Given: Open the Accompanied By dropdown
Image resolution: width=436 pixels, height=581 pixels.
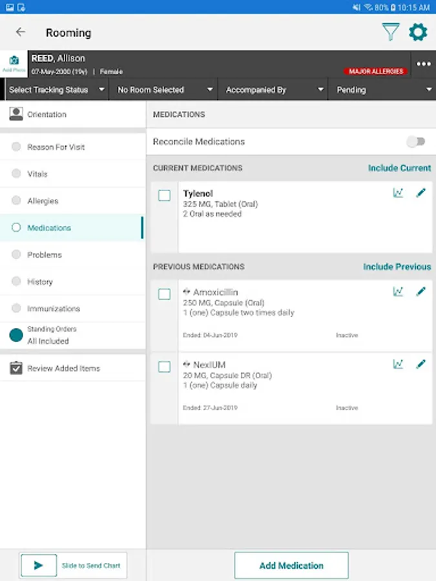Looking at the screenshot, I should [x=273, y=90].
